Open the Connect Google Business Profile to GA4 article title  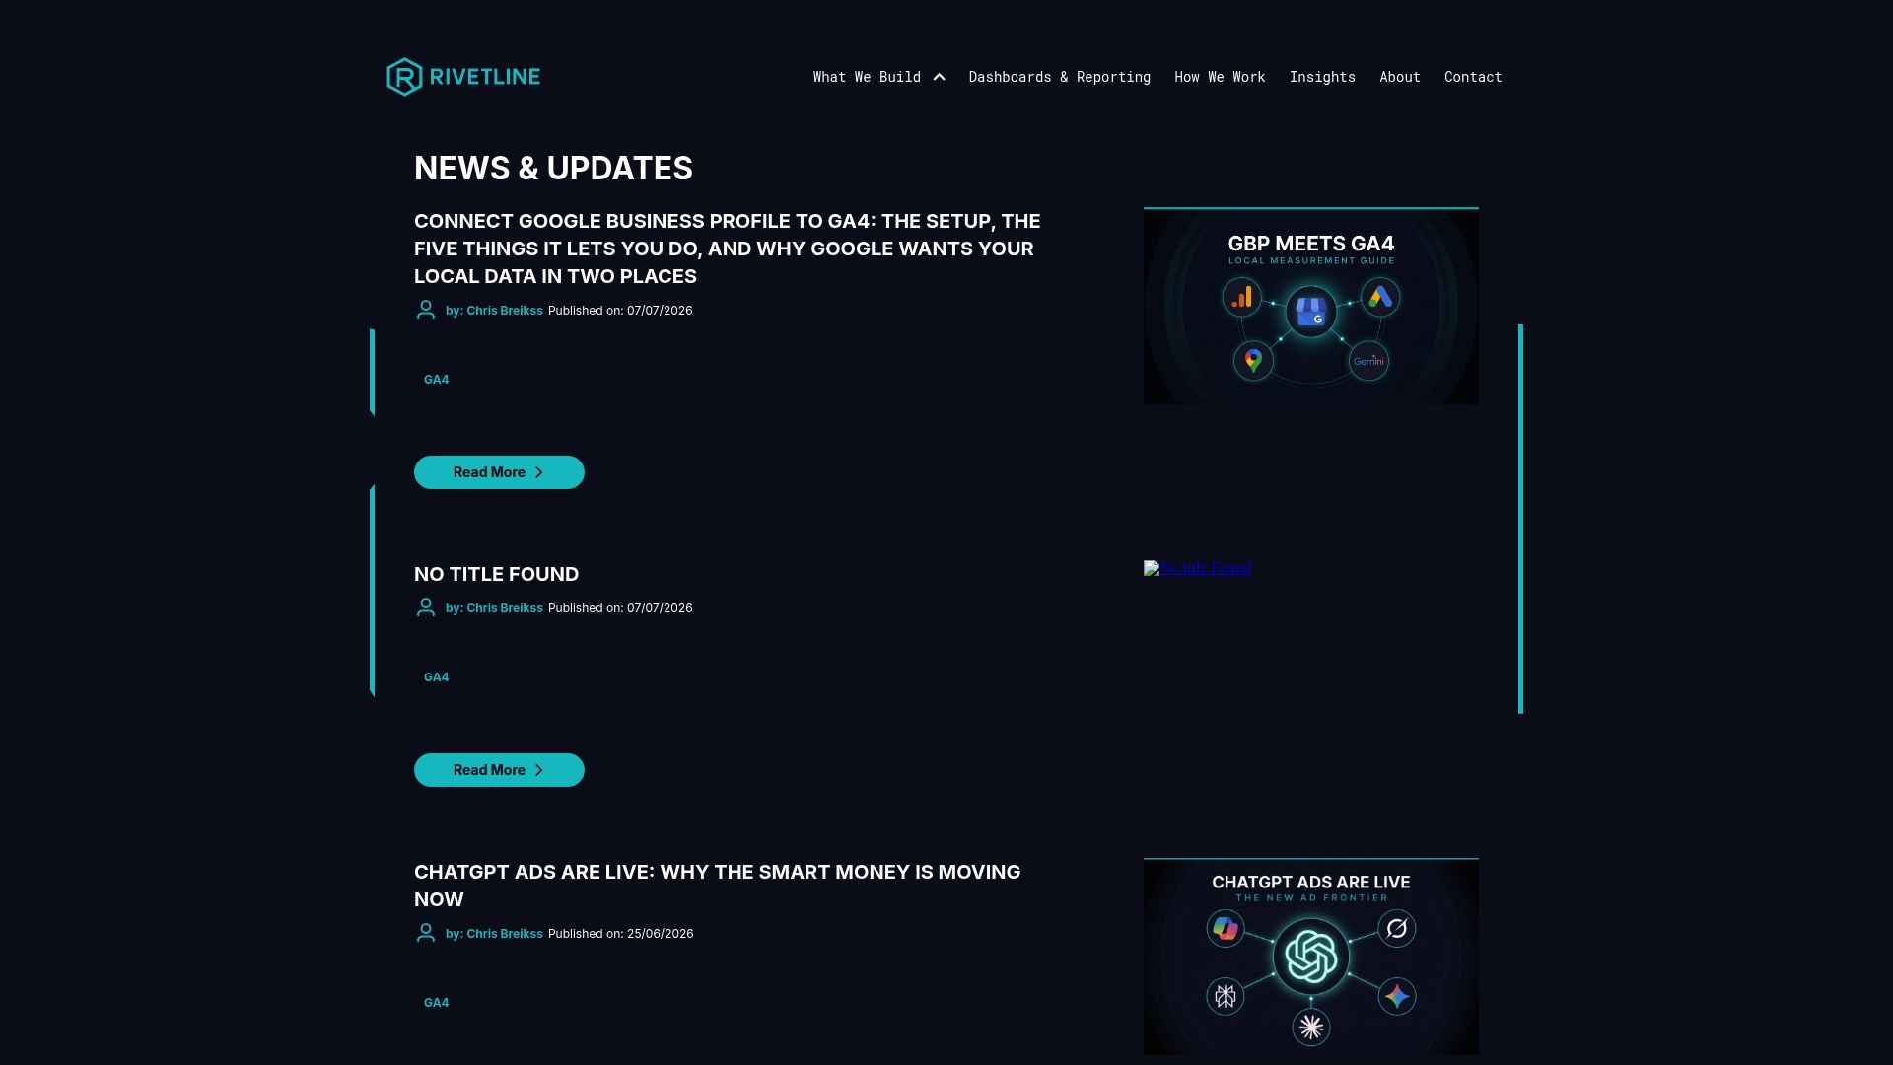(728, 248)
